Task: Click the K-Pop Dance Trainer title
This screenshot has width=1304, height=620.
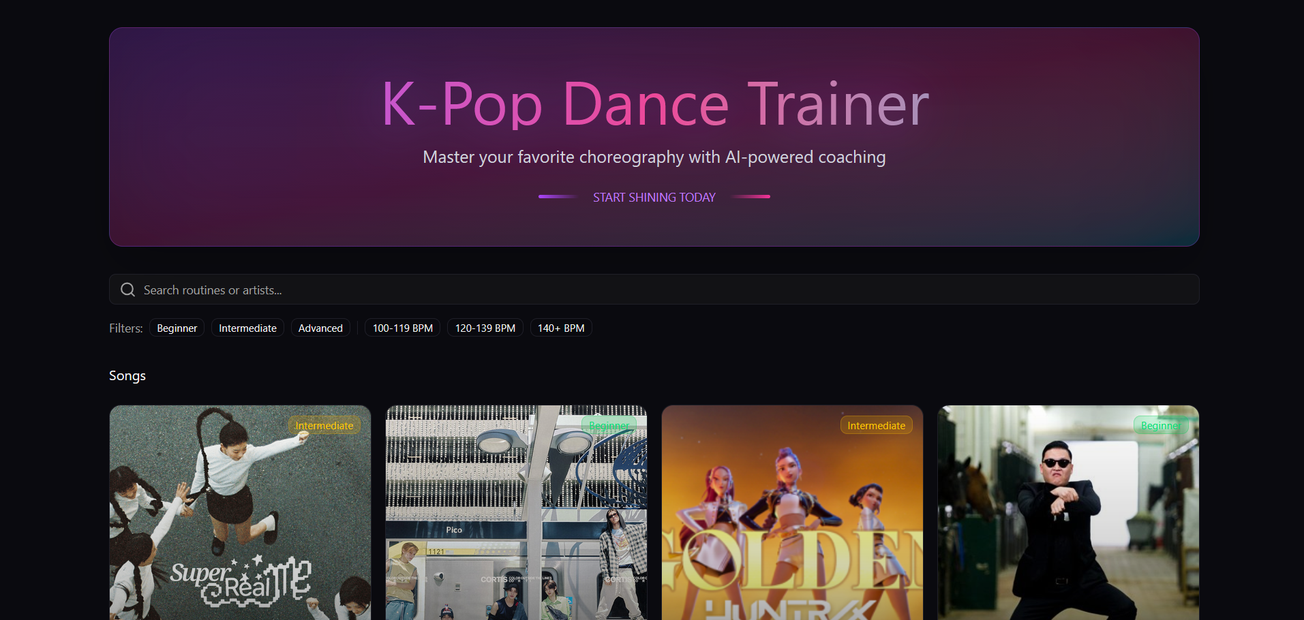Action: (x=654, y=104)
